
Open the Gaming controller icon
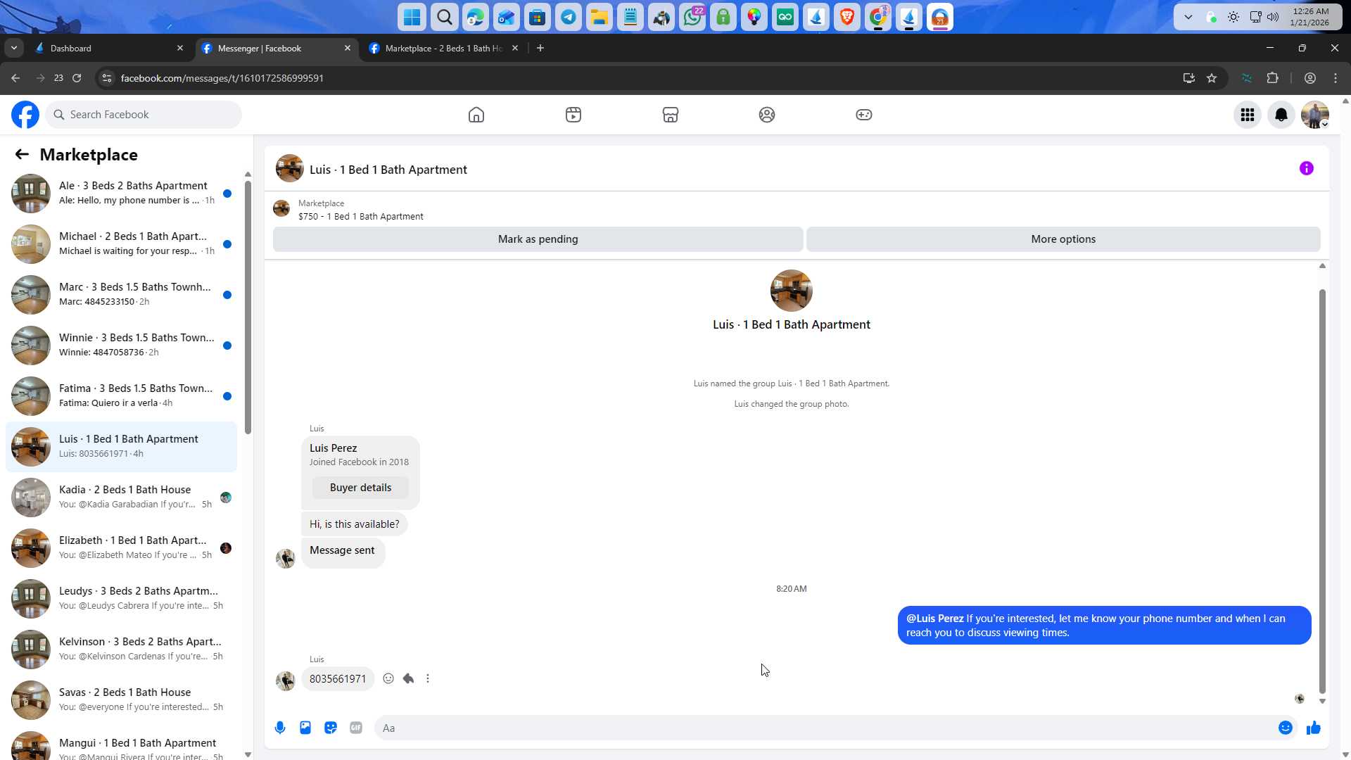[864, 115]
